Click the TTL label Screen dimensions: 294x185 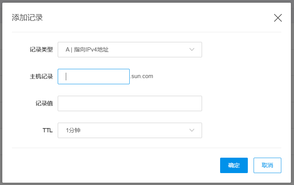47,130
